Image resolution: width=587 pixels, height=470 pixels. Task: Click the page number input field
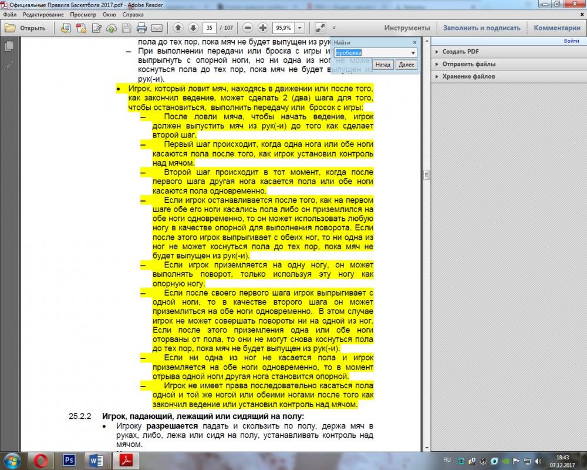pos(209,28)
